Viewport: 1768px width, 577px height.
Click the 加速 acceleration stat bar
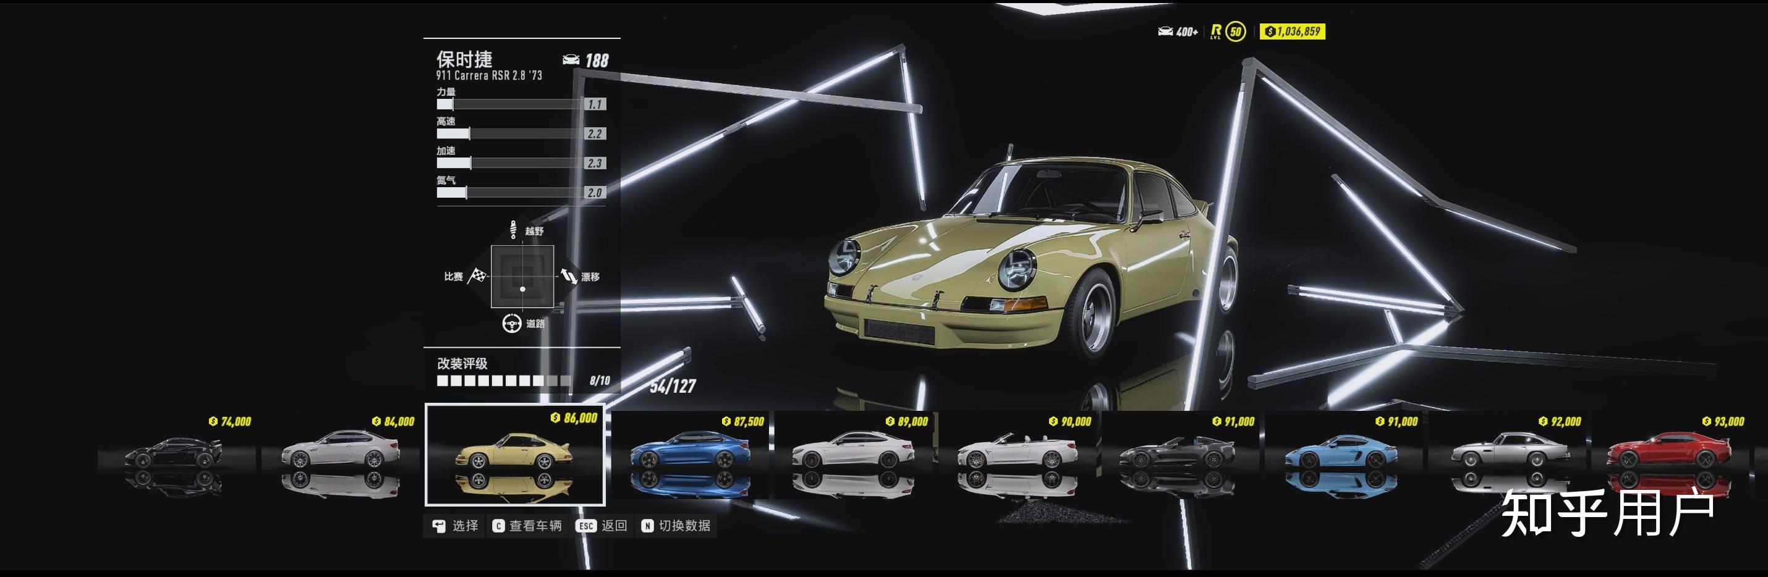coord(511,163)
